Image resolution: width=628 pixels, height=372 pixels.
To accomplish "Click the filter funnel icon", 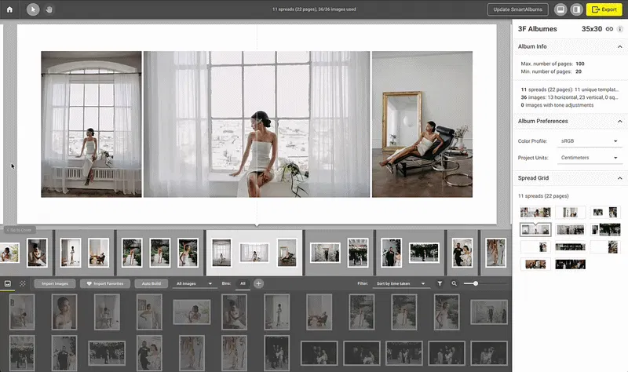I will pos(440,283).
